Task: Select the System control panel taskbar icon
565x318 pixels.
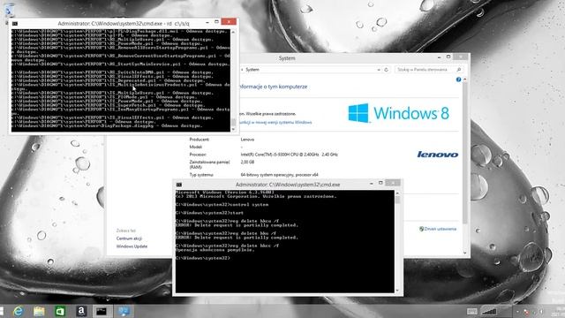Action: (x=124, y=311)
